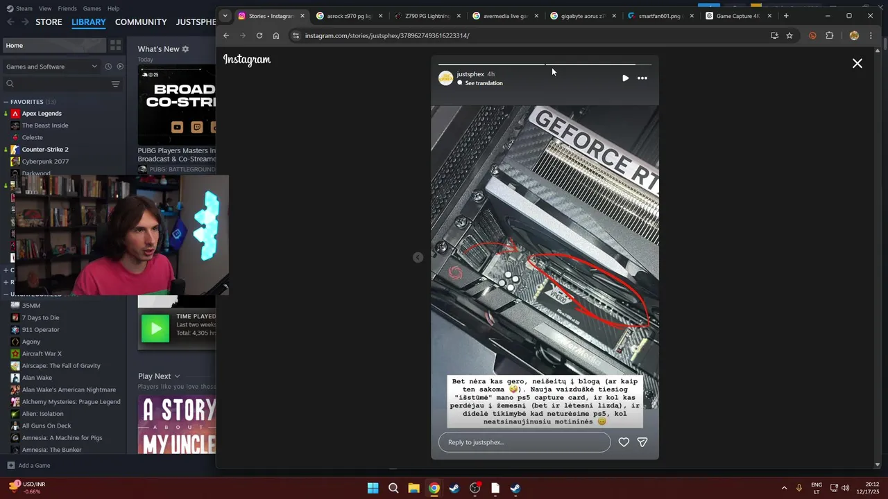Click Steam forward navigation arrow
The image size is (888, 499).
25,22
